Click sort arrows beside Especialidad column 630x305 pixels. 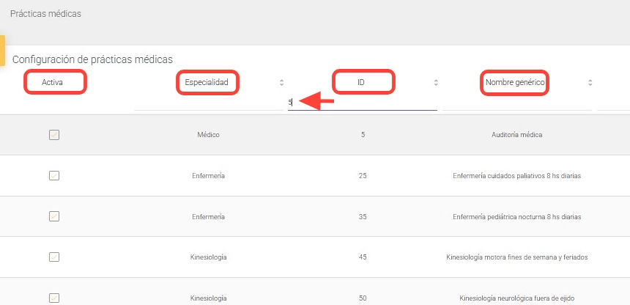click(x=281, y=83)
